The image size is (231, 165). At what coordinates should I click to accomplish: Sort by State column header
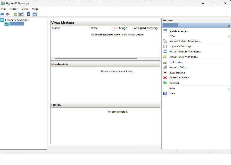click(x=100, y=28)
